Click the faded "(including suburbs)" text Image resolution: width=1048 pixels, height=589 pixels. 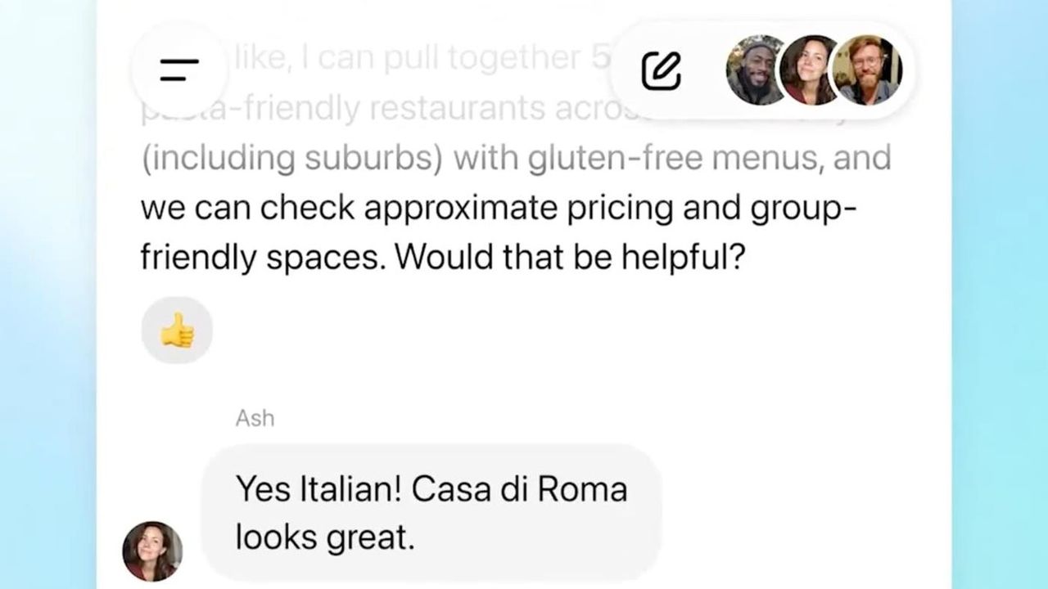pyautogui.click(x=291, y=158)
